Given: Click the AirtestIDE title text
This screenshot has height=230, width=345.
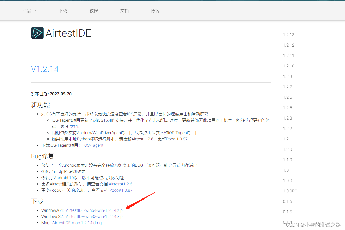Looking at the screenshot, I should pyautogui.click(x=68, y=33).
